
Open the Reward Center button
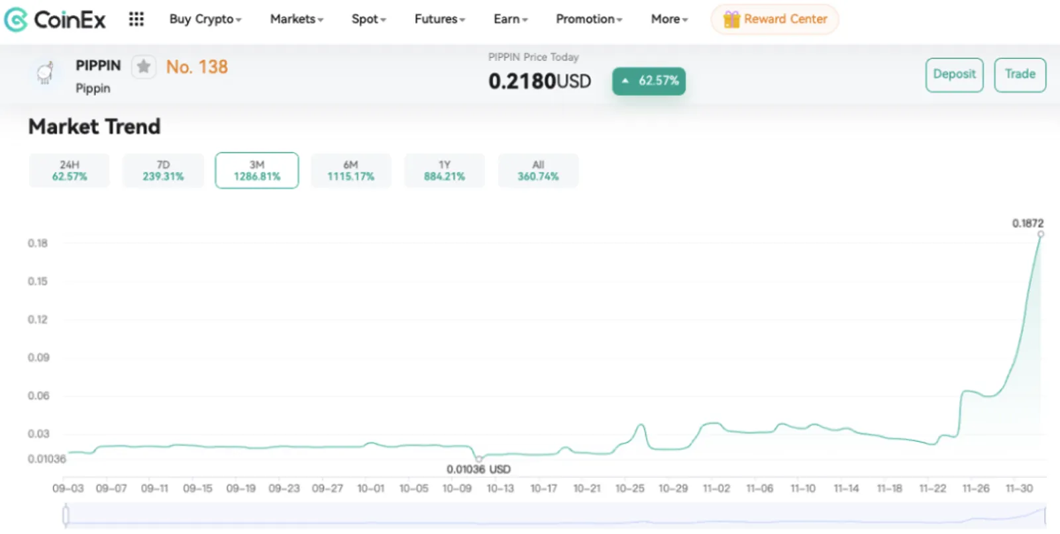(x=774, y=19)
